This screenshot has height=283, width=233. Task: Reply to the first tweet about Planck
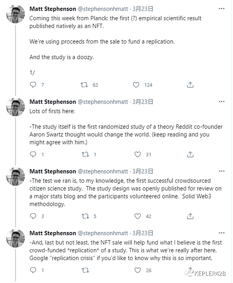33,84
